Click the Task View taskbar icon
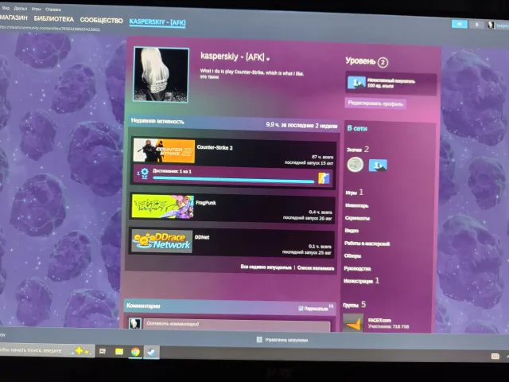 (x=103, y=351)
